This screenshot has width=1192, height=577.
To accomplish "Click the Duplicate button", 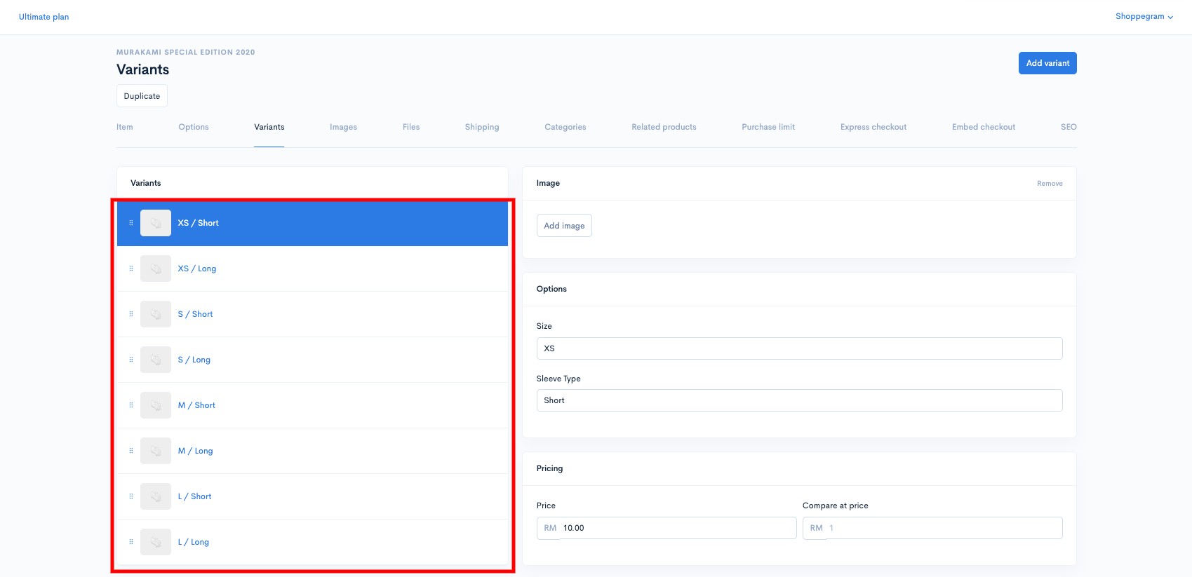I will [x=142, y=96].
